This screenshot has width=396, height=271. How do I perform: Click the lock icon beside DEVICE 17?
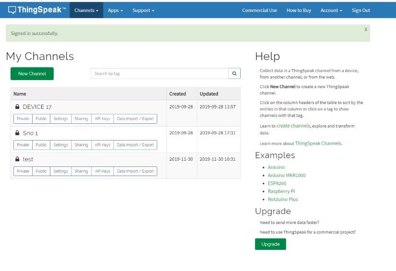17,106
